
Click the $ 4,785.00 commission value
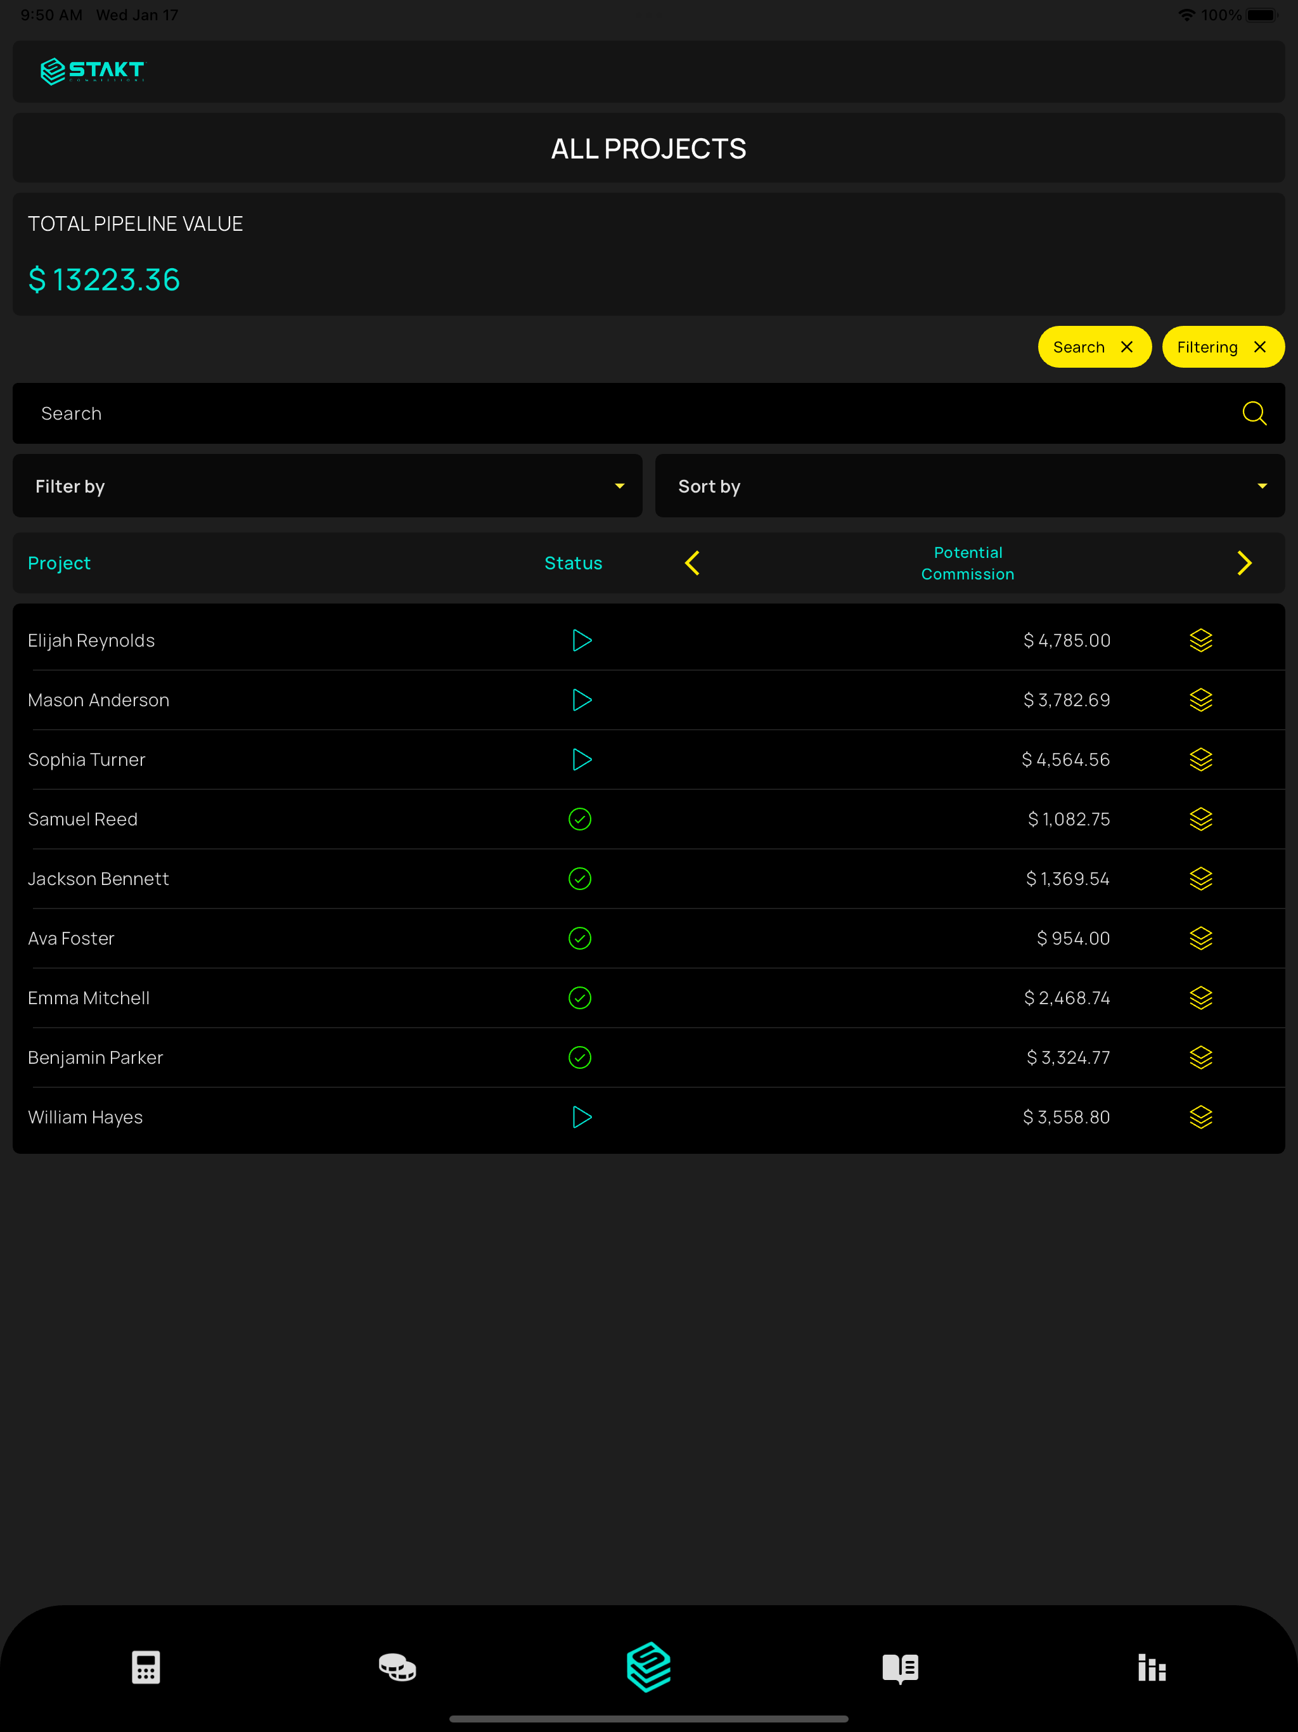point(1066,640)
